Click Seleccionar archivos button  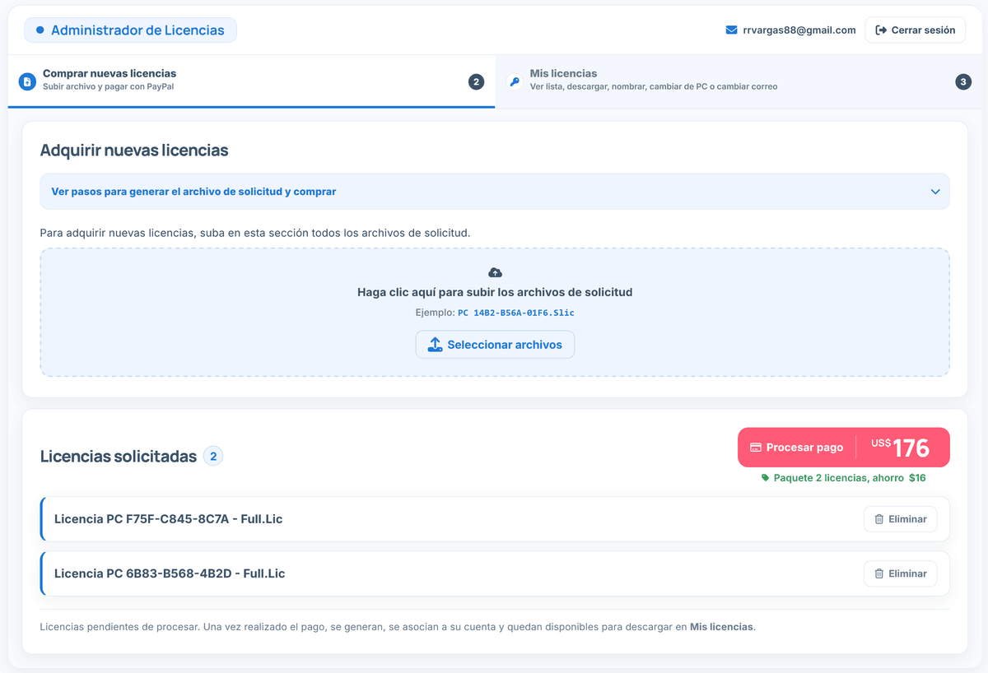[x=495, y=345]
